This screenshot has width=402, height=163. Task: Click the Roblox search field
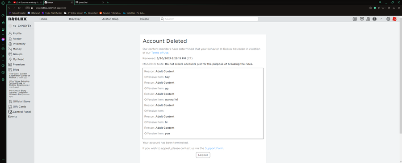coord(209,19)
